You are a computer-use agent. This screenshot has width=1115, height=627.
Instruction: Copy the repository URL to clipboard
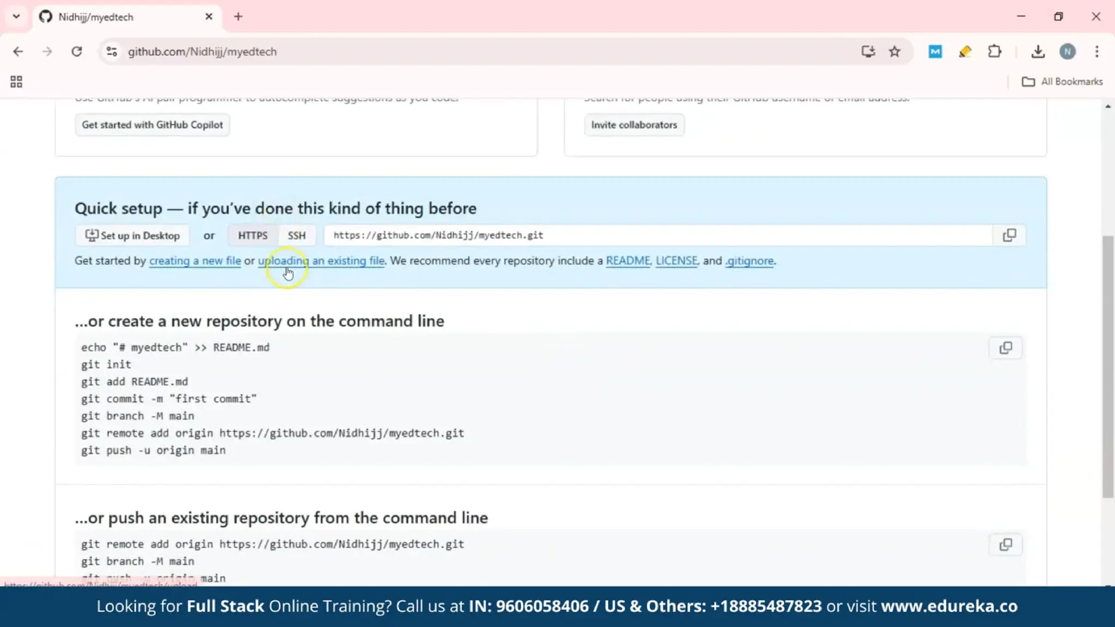click(1009, 235)
